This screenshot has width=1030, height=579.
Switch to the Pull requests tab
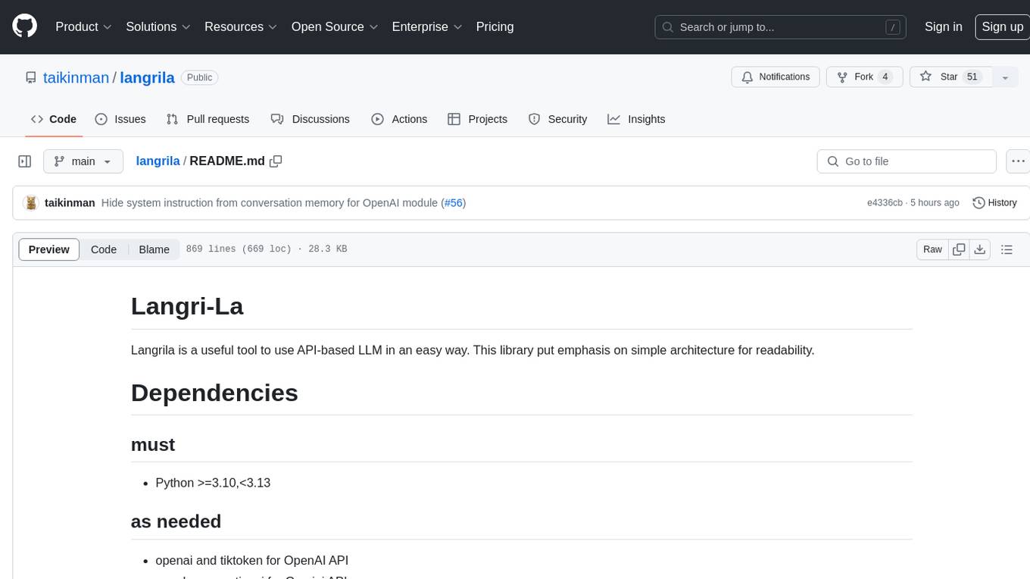coord(208,119)
